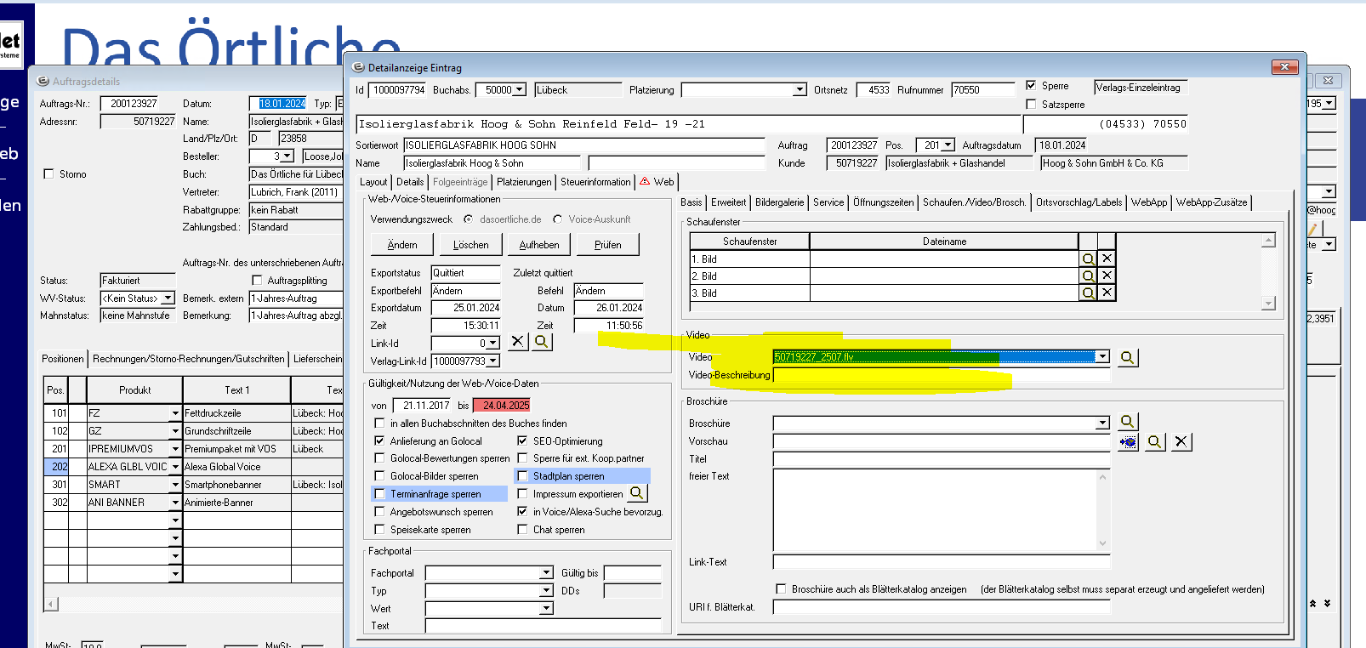Viewport: 1366px width, 648px height.
Task: Switch to the Layout tab
Action: (373, 182)
